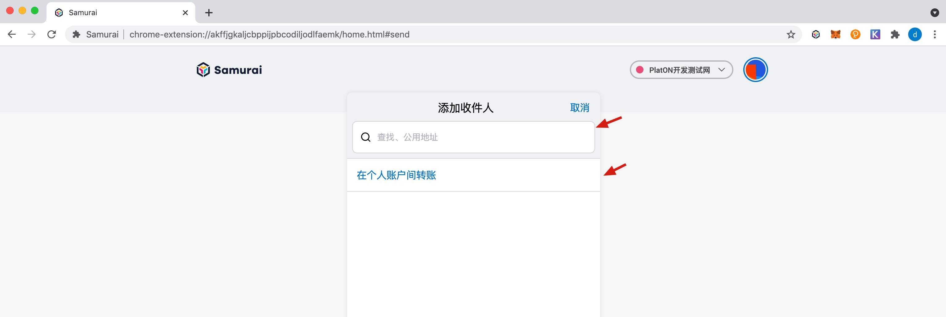The image size is (946, 317).
Task: Click the 添加收件人 heading text
Action: [x=466, y=107]
